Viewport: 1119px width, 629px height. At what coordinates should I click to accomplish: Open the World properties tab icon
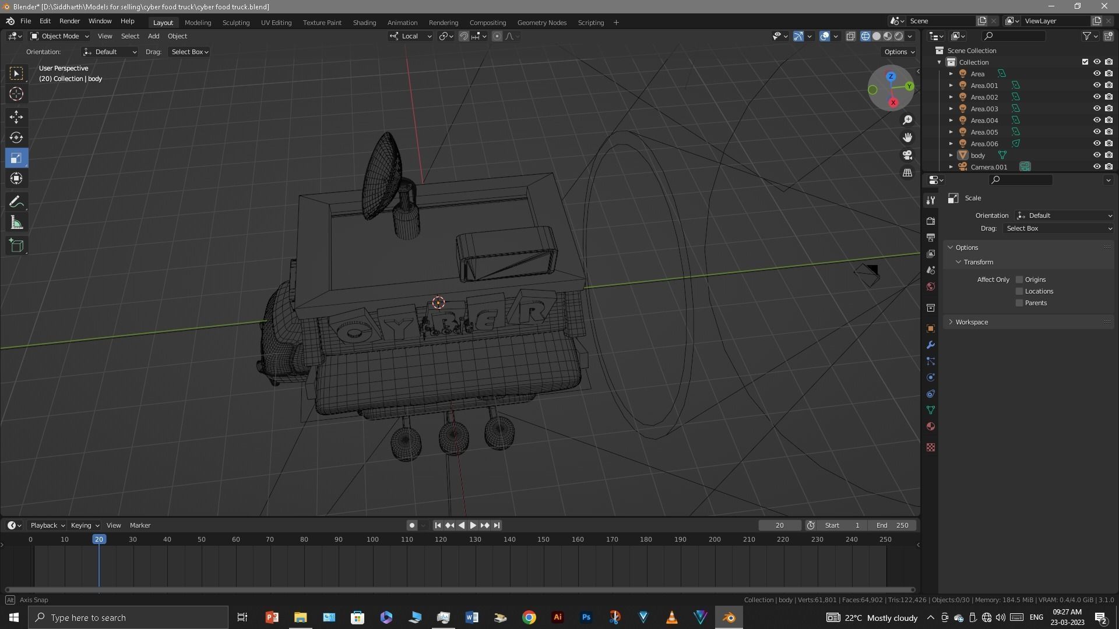(931, 287)
